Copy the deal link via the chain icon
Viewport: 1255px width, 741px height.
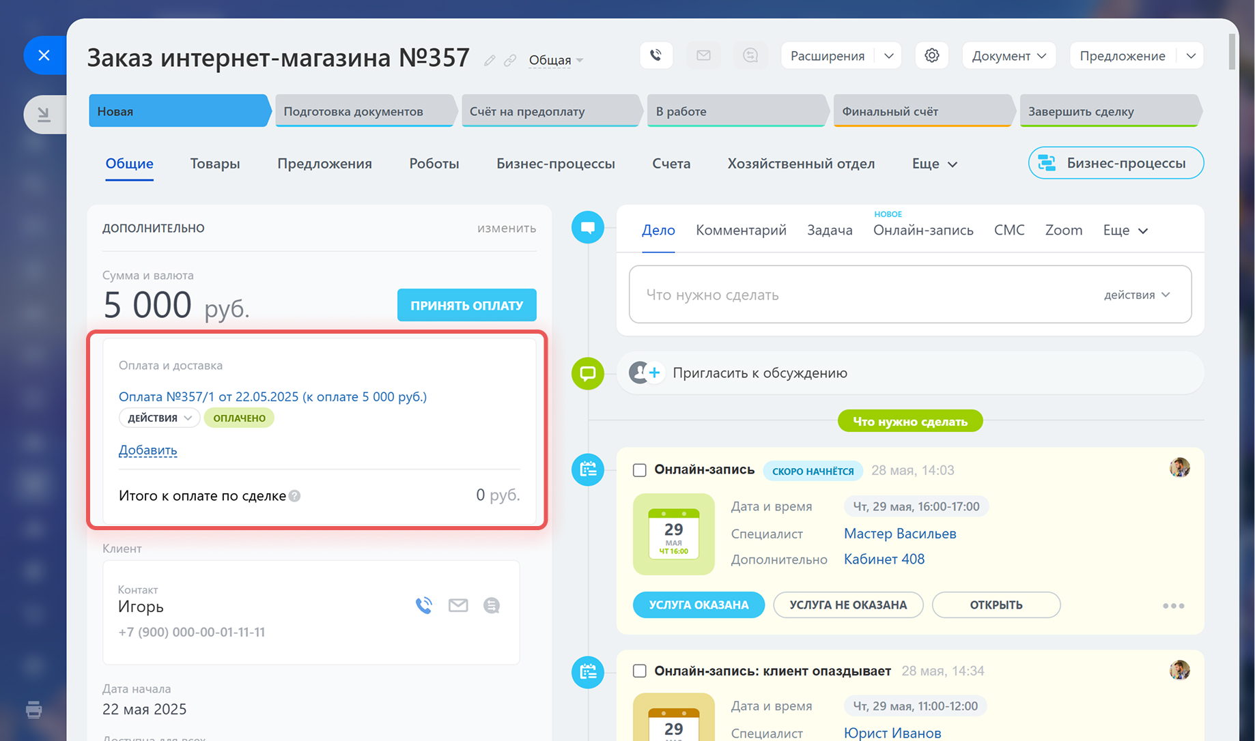[510, 61]
